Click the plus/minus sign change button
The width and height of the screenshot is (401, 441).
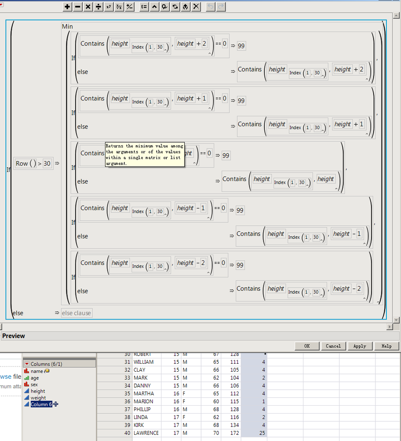point(130,7)
